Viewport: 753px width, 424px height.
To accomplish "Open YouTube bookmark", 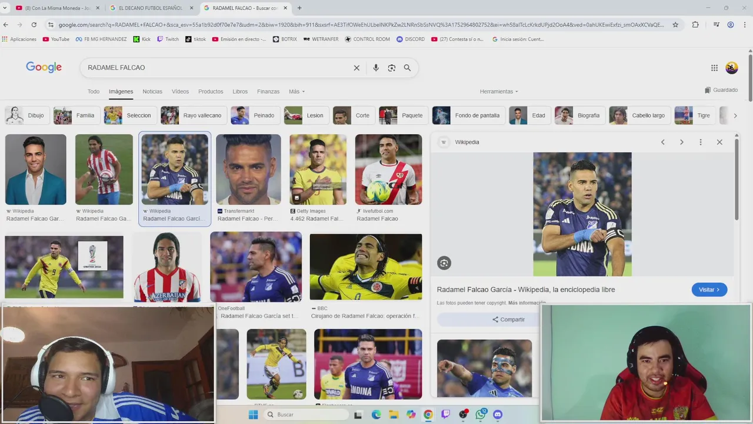I will coord(56,39).
